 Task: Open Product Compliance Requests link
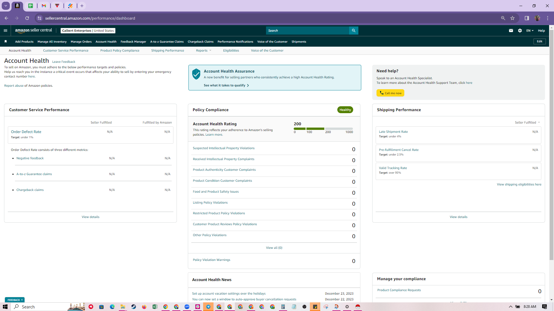[399, 290]
